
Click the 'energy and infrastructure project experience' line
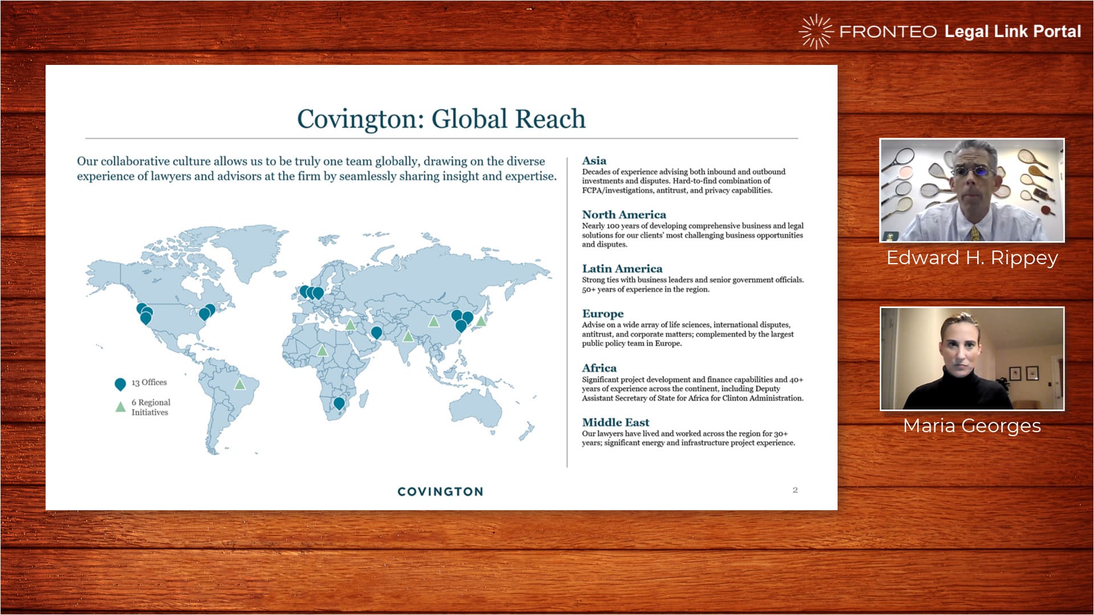point(688,442)
